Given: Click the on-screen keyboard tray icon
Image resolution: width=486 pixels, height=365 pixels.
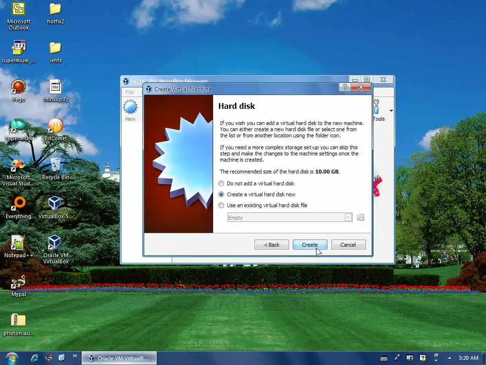Looking at the screenshot, I should [x=383, y=358].
